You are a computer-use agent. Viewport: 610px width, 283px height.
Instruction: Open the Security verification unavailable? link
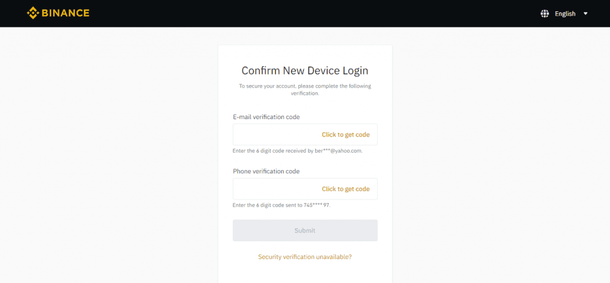point(305,257)
